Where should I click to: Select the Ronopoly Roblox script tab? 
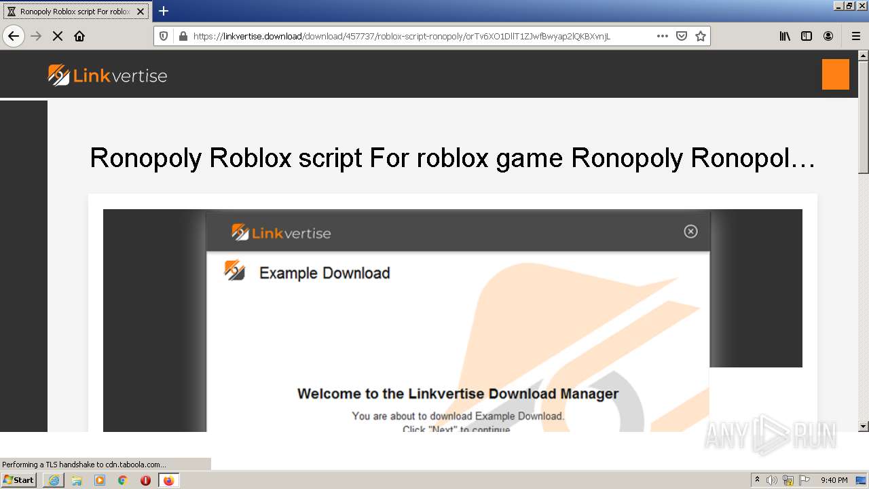pos(75,12)
